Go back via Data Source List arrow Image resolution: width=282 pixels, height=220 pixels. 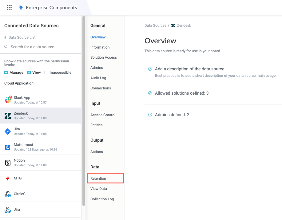pos(5,37)
